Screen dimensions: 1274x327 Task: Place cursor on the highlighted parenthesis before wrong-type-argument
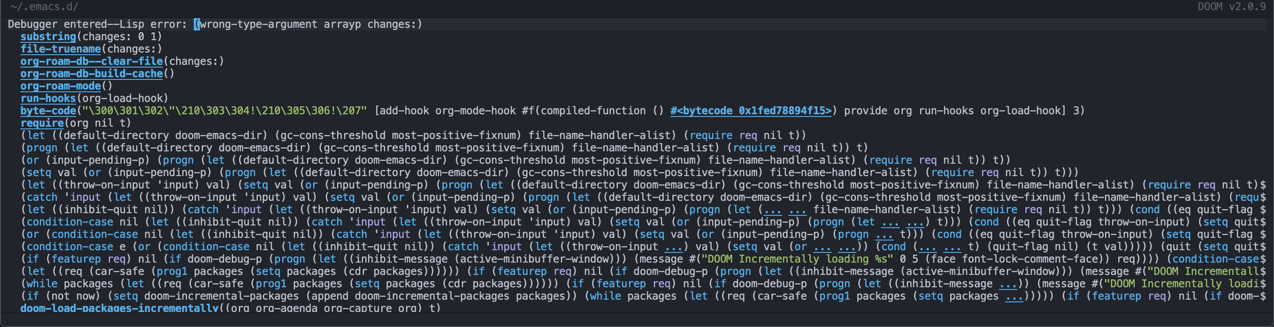click(196, 24)
